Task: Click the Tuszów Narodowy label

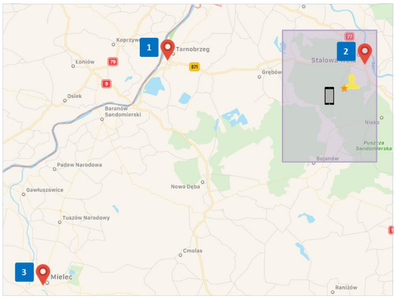Action: click(x=86, y=218)
